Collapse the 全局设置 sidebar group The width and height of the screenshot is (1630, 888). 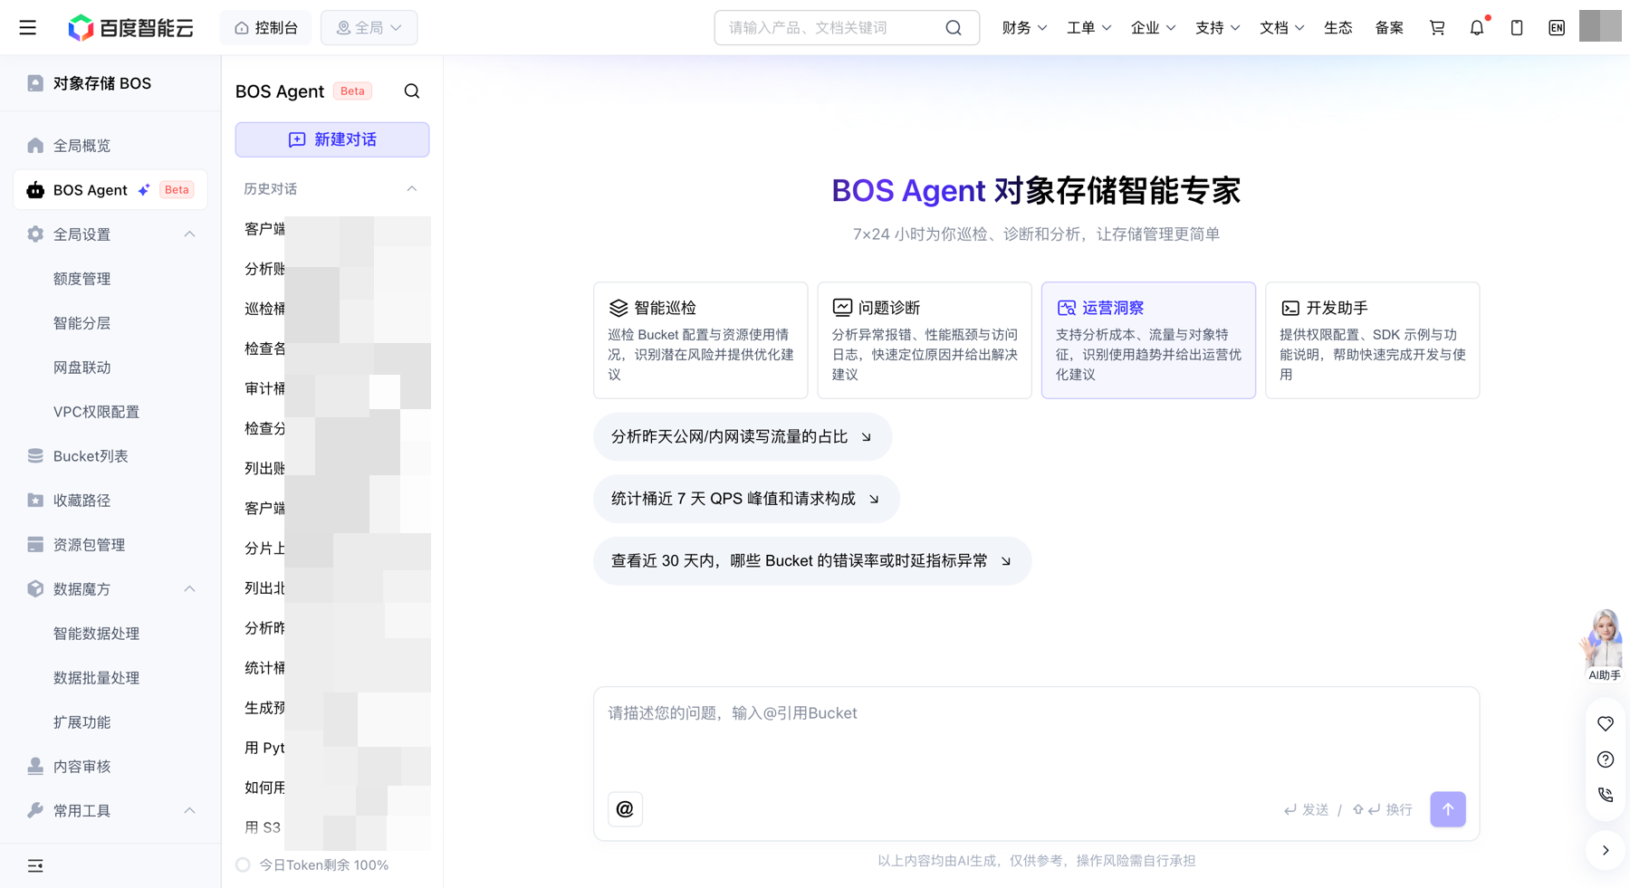click(189, 234)
